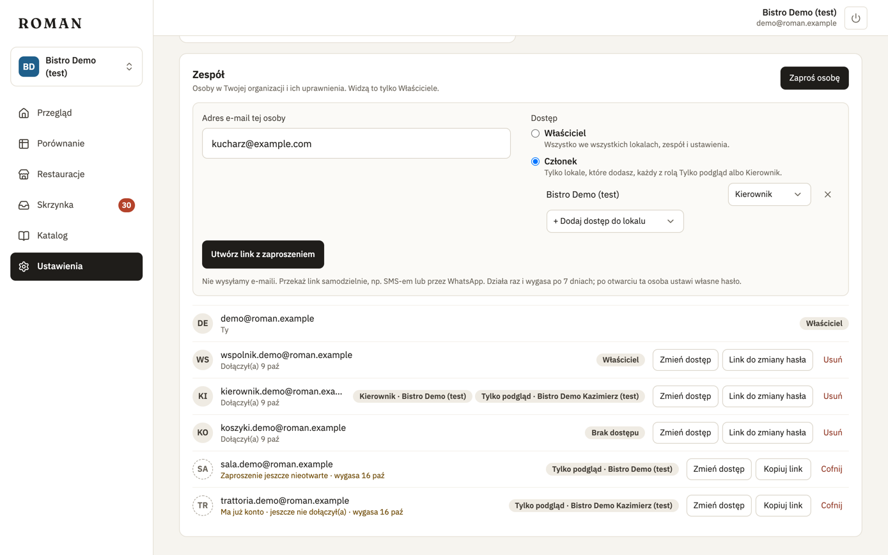Select Ustawienia in the sidebar

pos(77,267)
